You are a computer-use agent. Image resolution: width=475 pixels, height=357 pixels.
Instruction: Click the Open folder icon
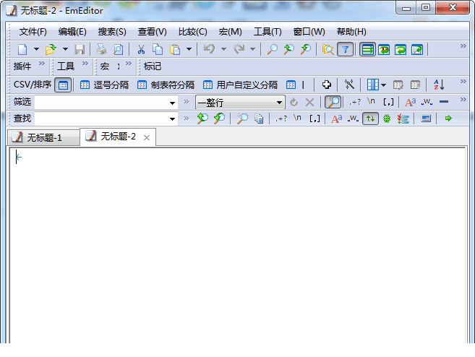click(x=51, y=49)
